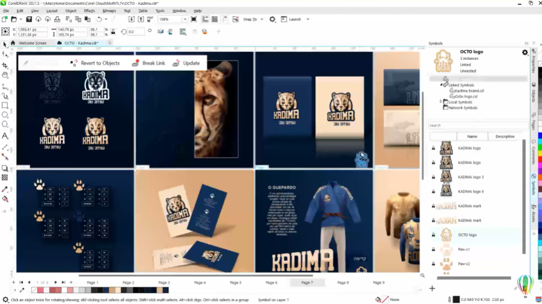Activate the Text tool

tap(5, 136)
